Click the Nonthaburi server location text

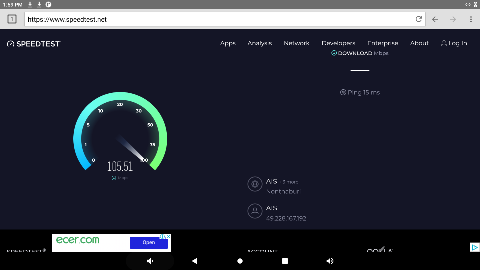coord(283,191)
